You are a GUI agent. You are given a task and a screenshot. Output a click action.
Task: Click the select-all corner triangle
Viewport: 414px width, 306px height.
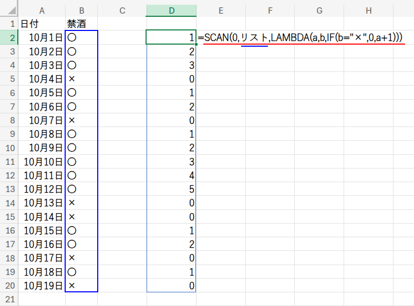click(9, 10)
